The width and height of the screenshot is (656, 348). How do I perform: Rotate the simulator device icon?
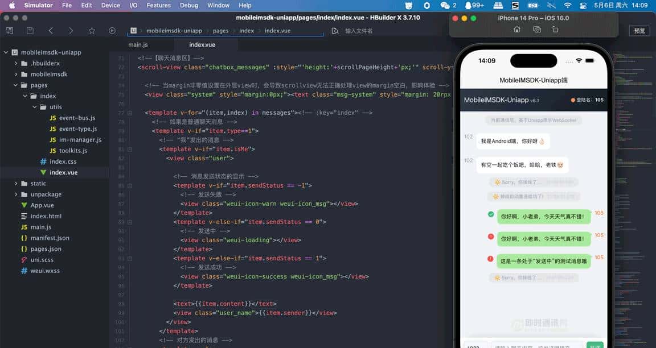[x=555, y=30]
